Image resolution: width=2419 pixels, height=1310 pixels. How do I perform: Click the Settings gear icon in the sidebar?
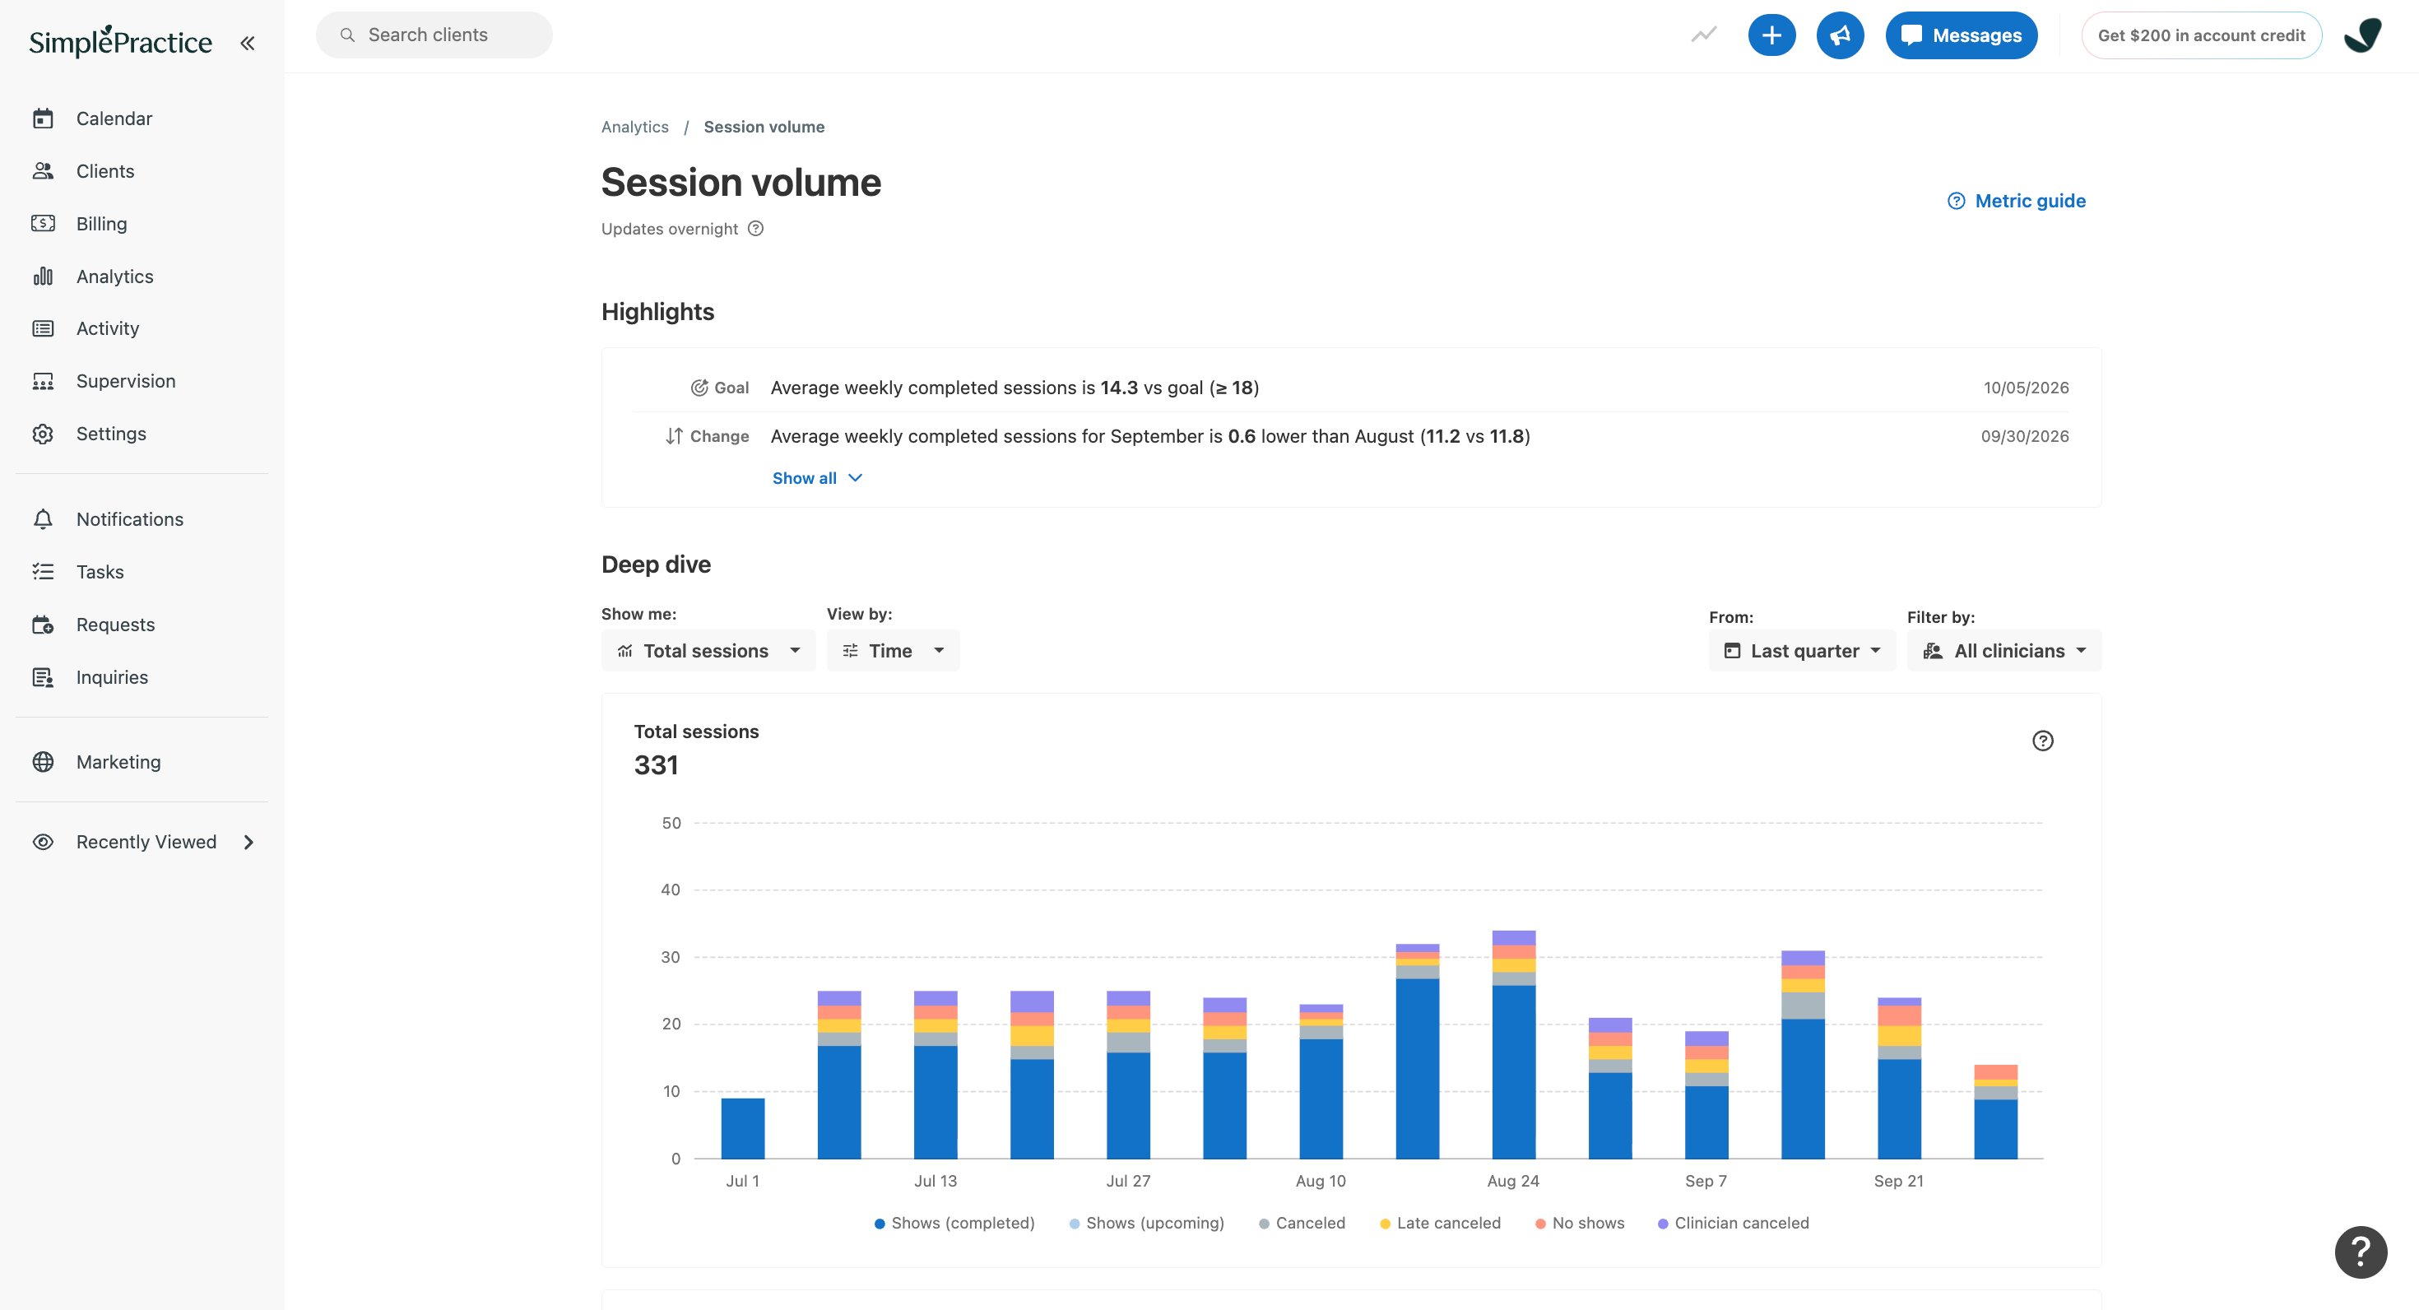(43, 434)
